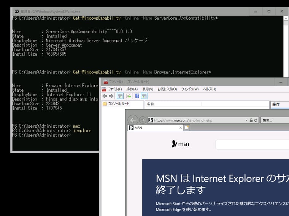This screenshot has height=216, width=289.
Task: Click the refresh icon in IE address bar
Action: coord(256,120)
